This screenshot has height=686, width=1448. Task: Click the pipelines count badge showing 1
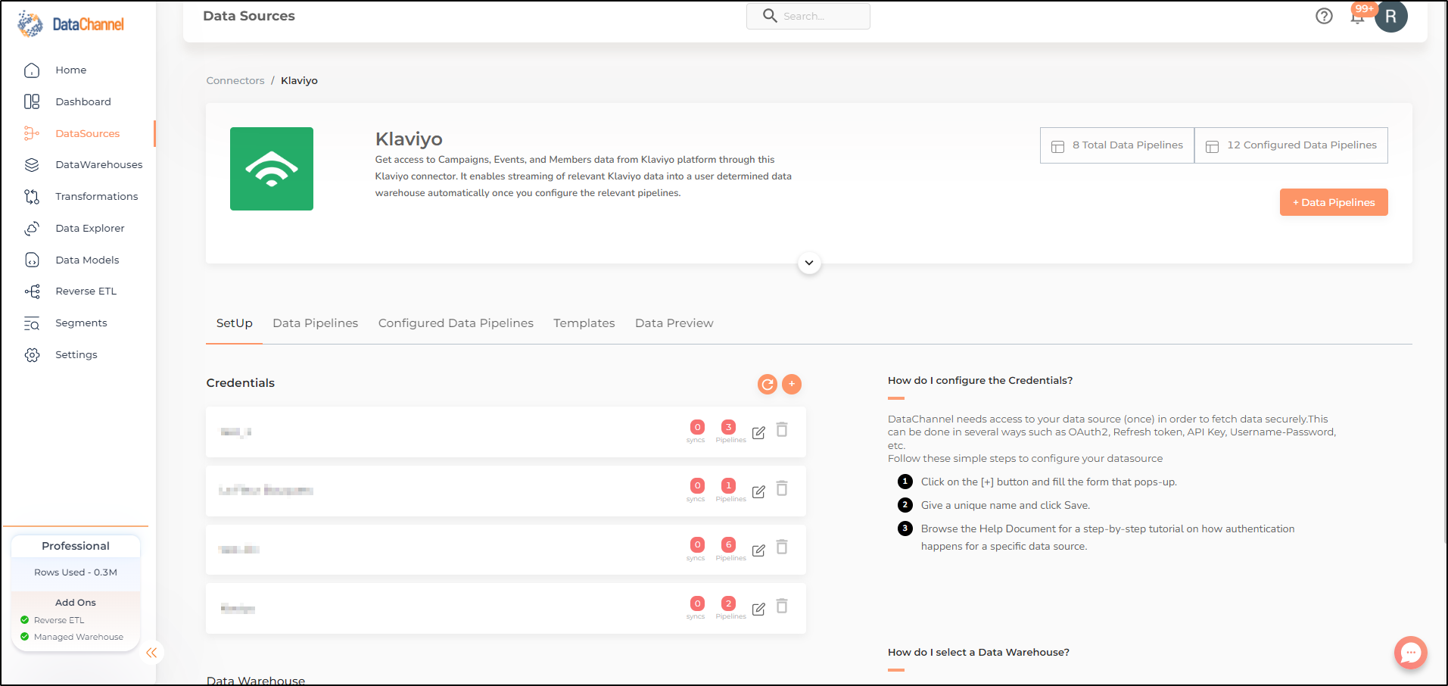728,486
